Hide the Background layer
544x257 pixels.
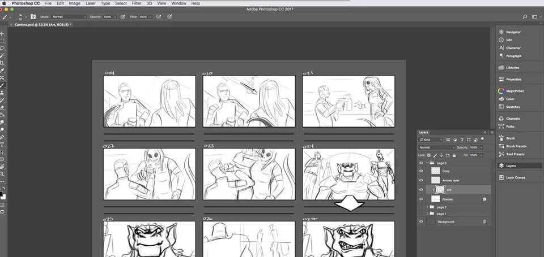point(421,221)
